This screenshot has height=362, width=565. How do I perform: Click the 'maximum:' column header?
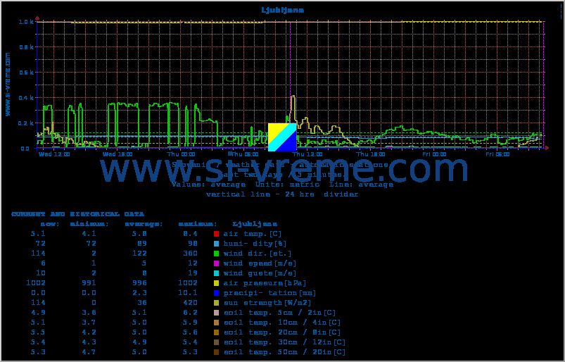196,224
